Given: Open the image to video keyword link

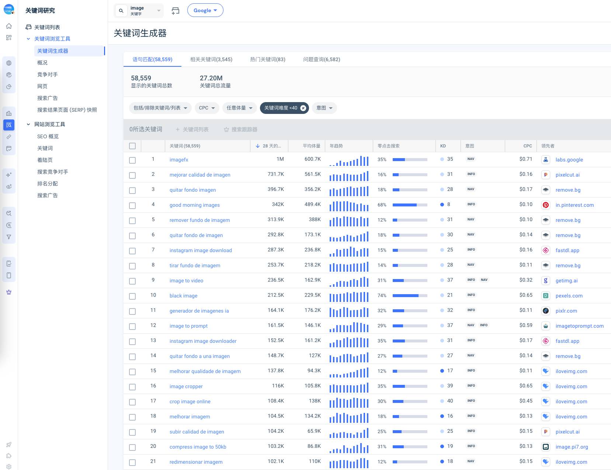Looking at the screenshot, I should (186, 281).
